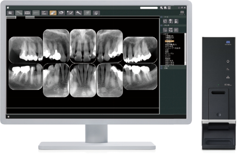Click the list view toolbar icon
237x154 pixels.
point(45,13)
